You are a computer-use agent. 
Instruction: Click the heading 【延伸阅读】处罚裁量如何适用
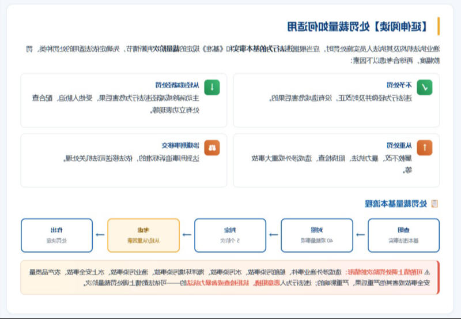357,27
